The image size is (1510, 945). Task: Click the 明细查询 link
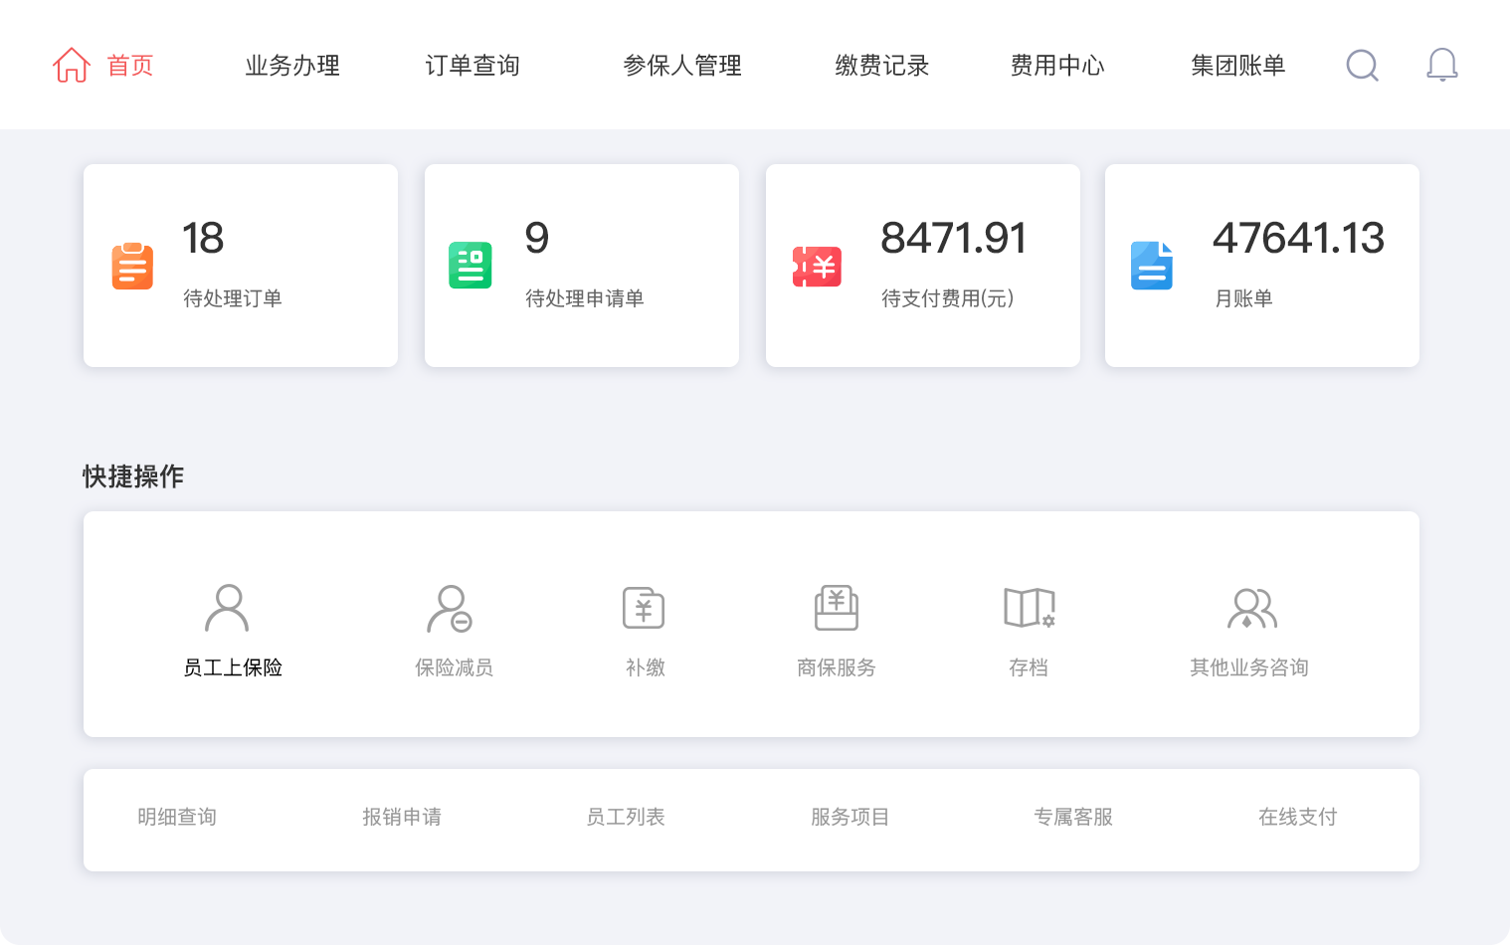pyautogui.click(x=177, y=817)
